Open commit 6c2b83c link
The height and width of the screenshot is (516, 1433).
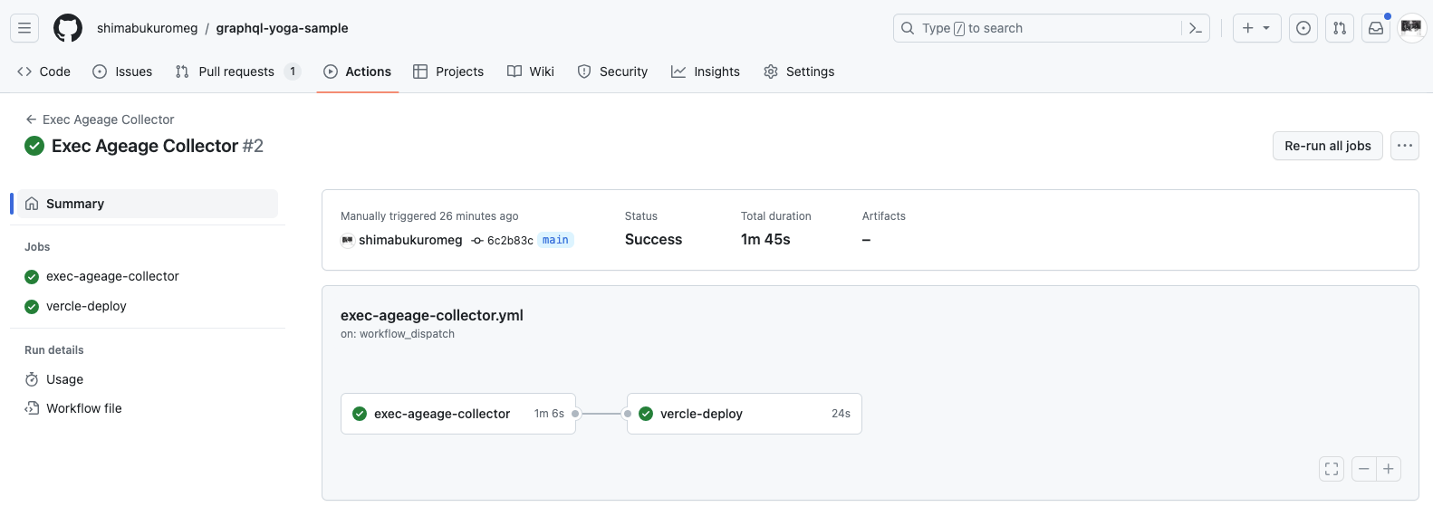tap(510, 241)
